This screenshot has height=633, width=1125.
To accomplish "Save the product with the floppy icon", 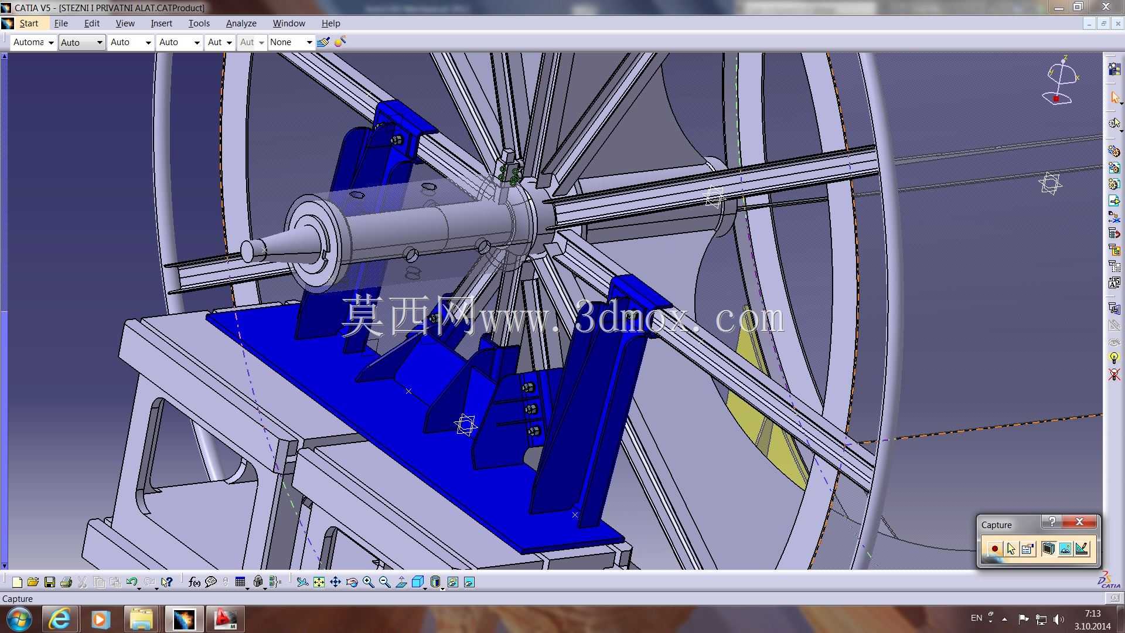I will click(50, 582).
